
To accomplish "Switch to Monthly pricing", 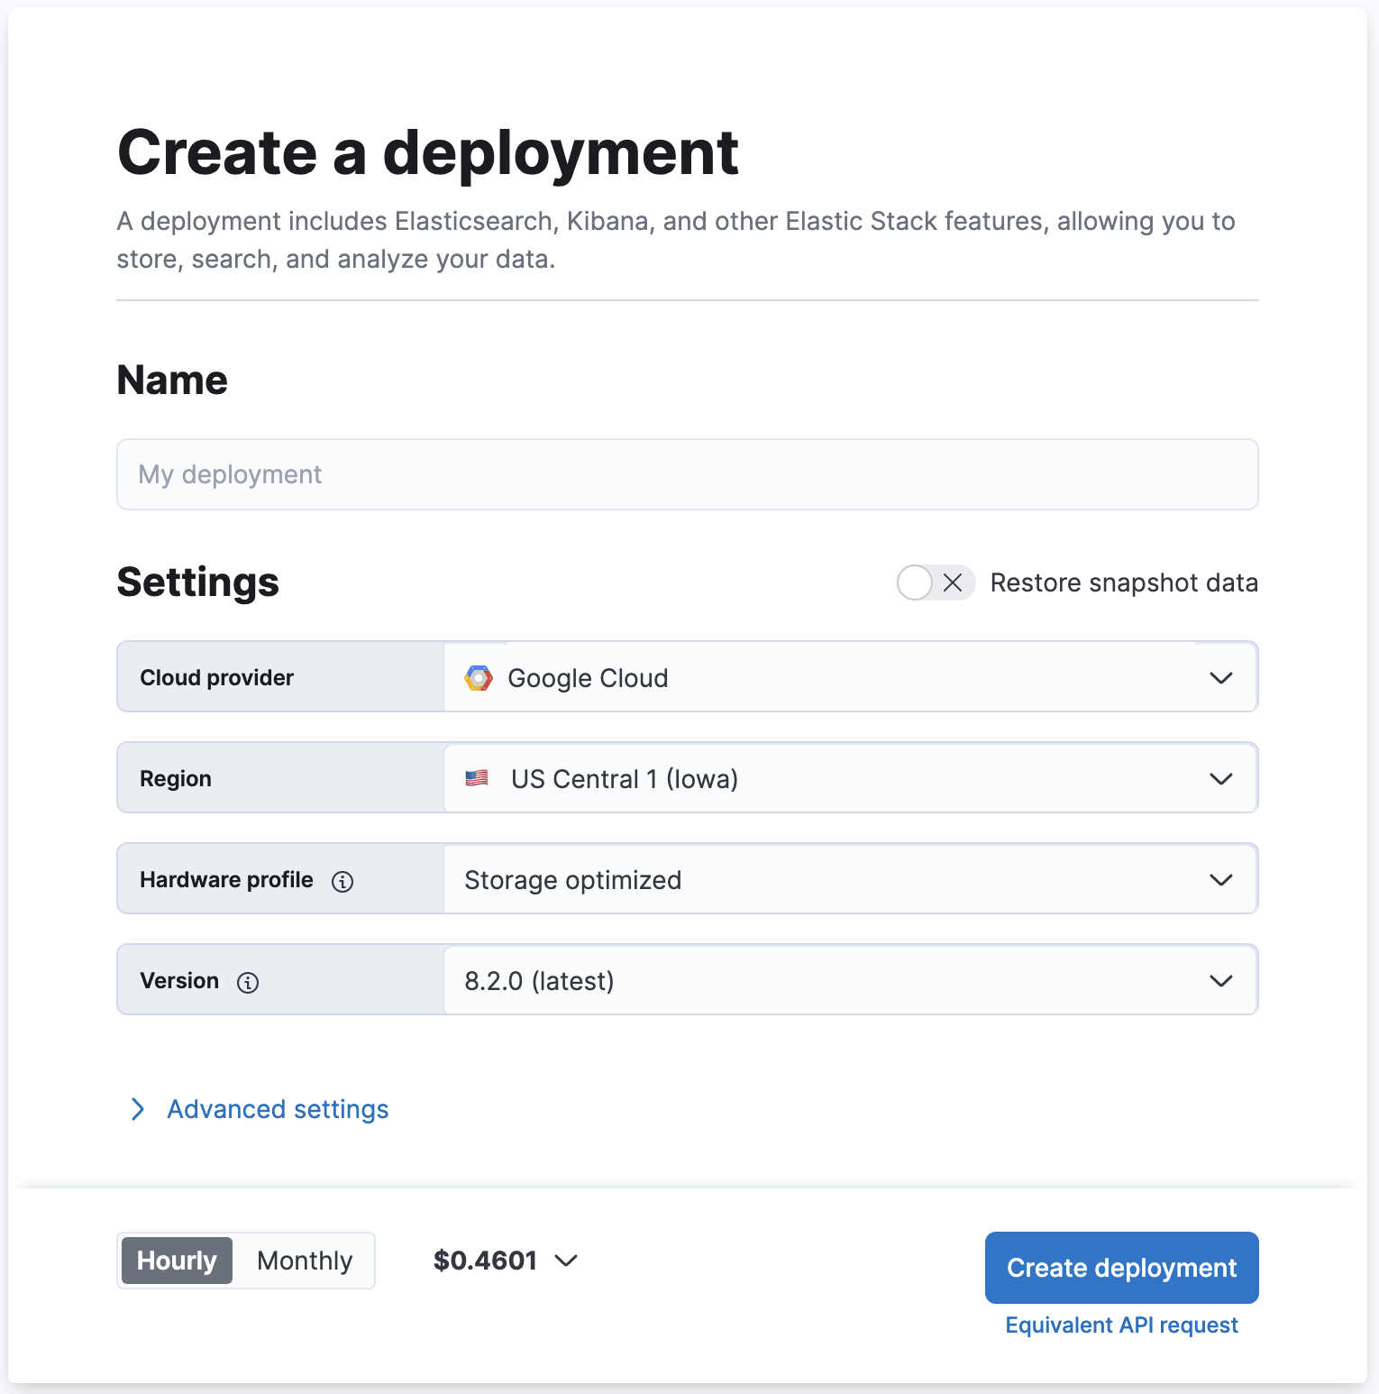I will [x=304, y=1261].
